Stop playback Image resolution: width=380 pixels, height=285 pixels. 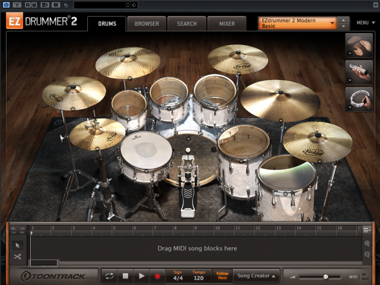[x=125, y=275]
